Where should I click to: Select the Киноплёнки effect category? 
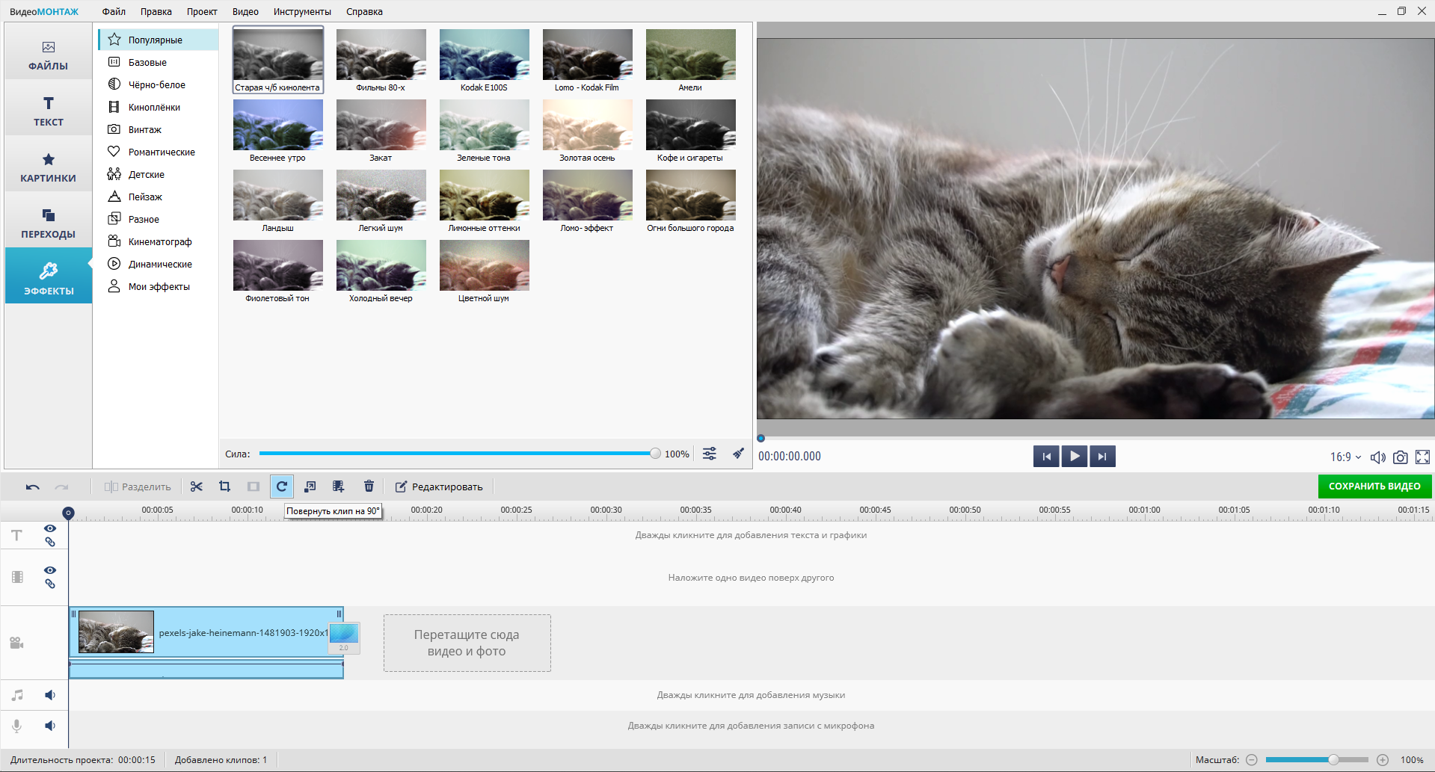pyautogui.click(x=158, y=107)
